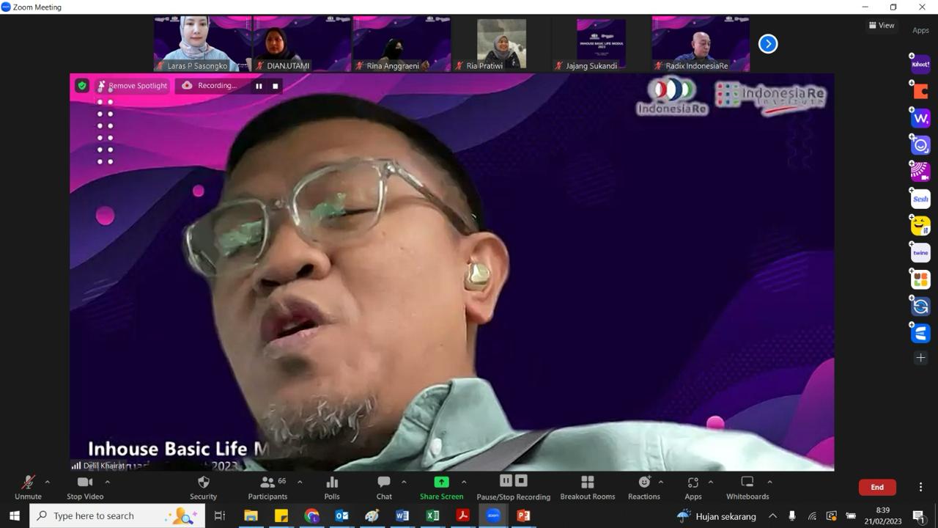The width and height of the screenshot is (938, 528).
Task: Open Reactions menu
Action: click(x=644, y=488)
